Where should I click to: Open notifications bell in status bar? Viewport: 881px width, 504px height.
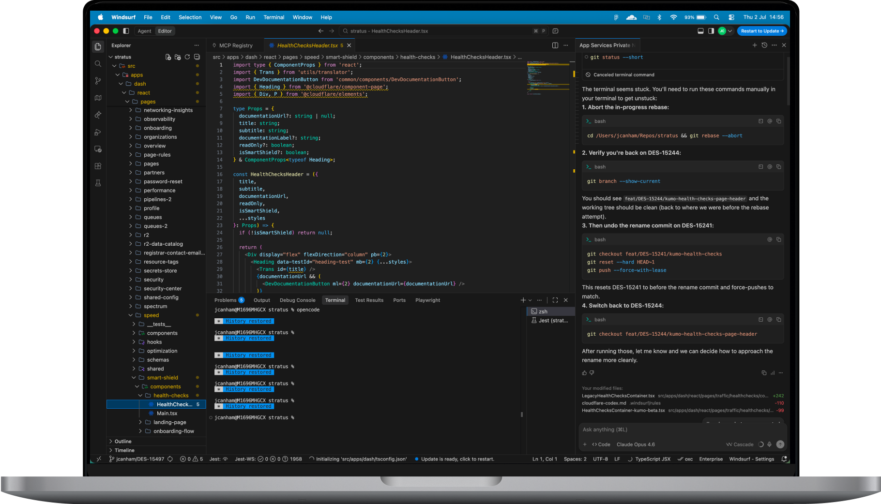[x=784, y=459]
